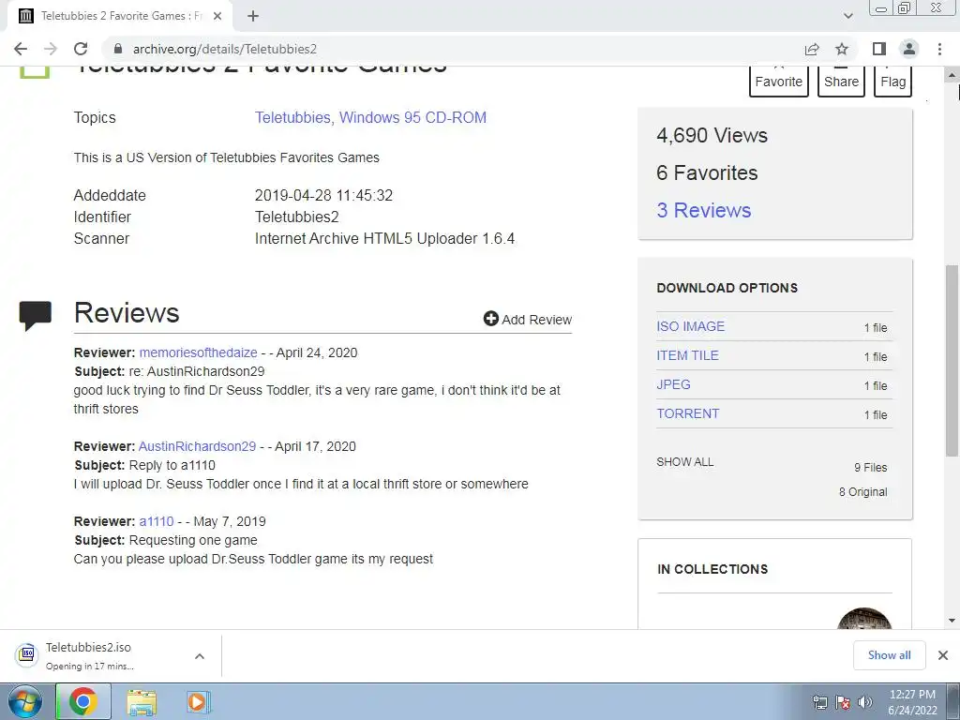Click the Chrome taskbar icon
The width and height of the screenshot is (960, 720).
tap(83, 701)
